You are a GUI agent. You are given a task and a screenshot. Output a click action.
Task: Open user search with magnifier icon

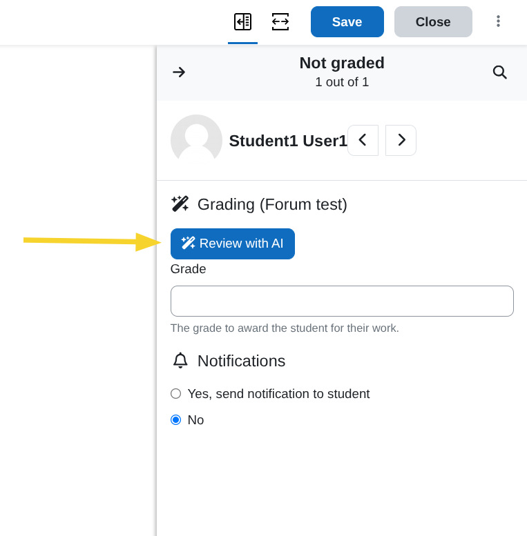(x=499, y=72)
